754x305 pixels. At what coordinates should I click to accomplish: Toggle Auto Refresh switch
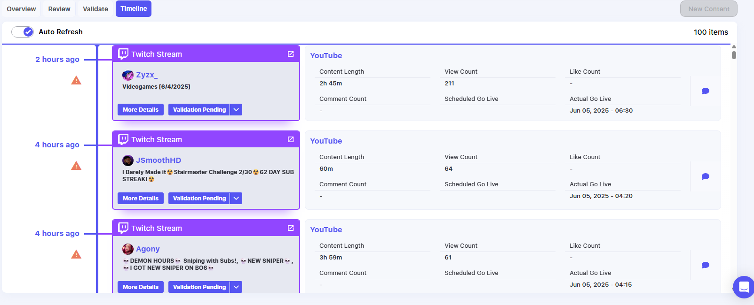23,32
